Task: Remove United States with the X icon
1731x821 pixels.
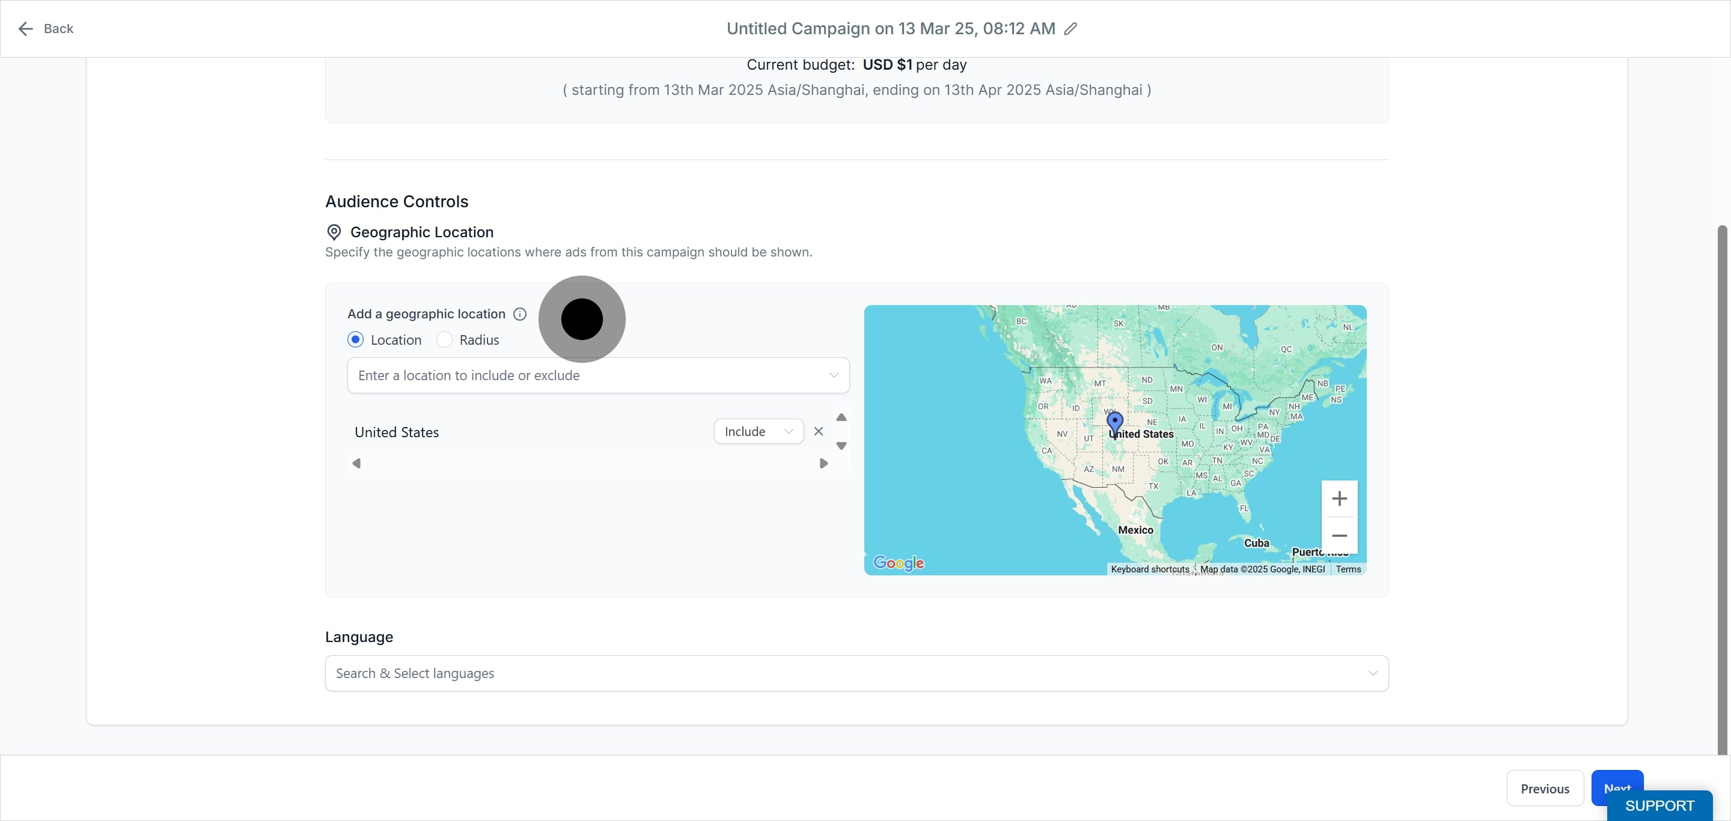Action: coord(819,432)
